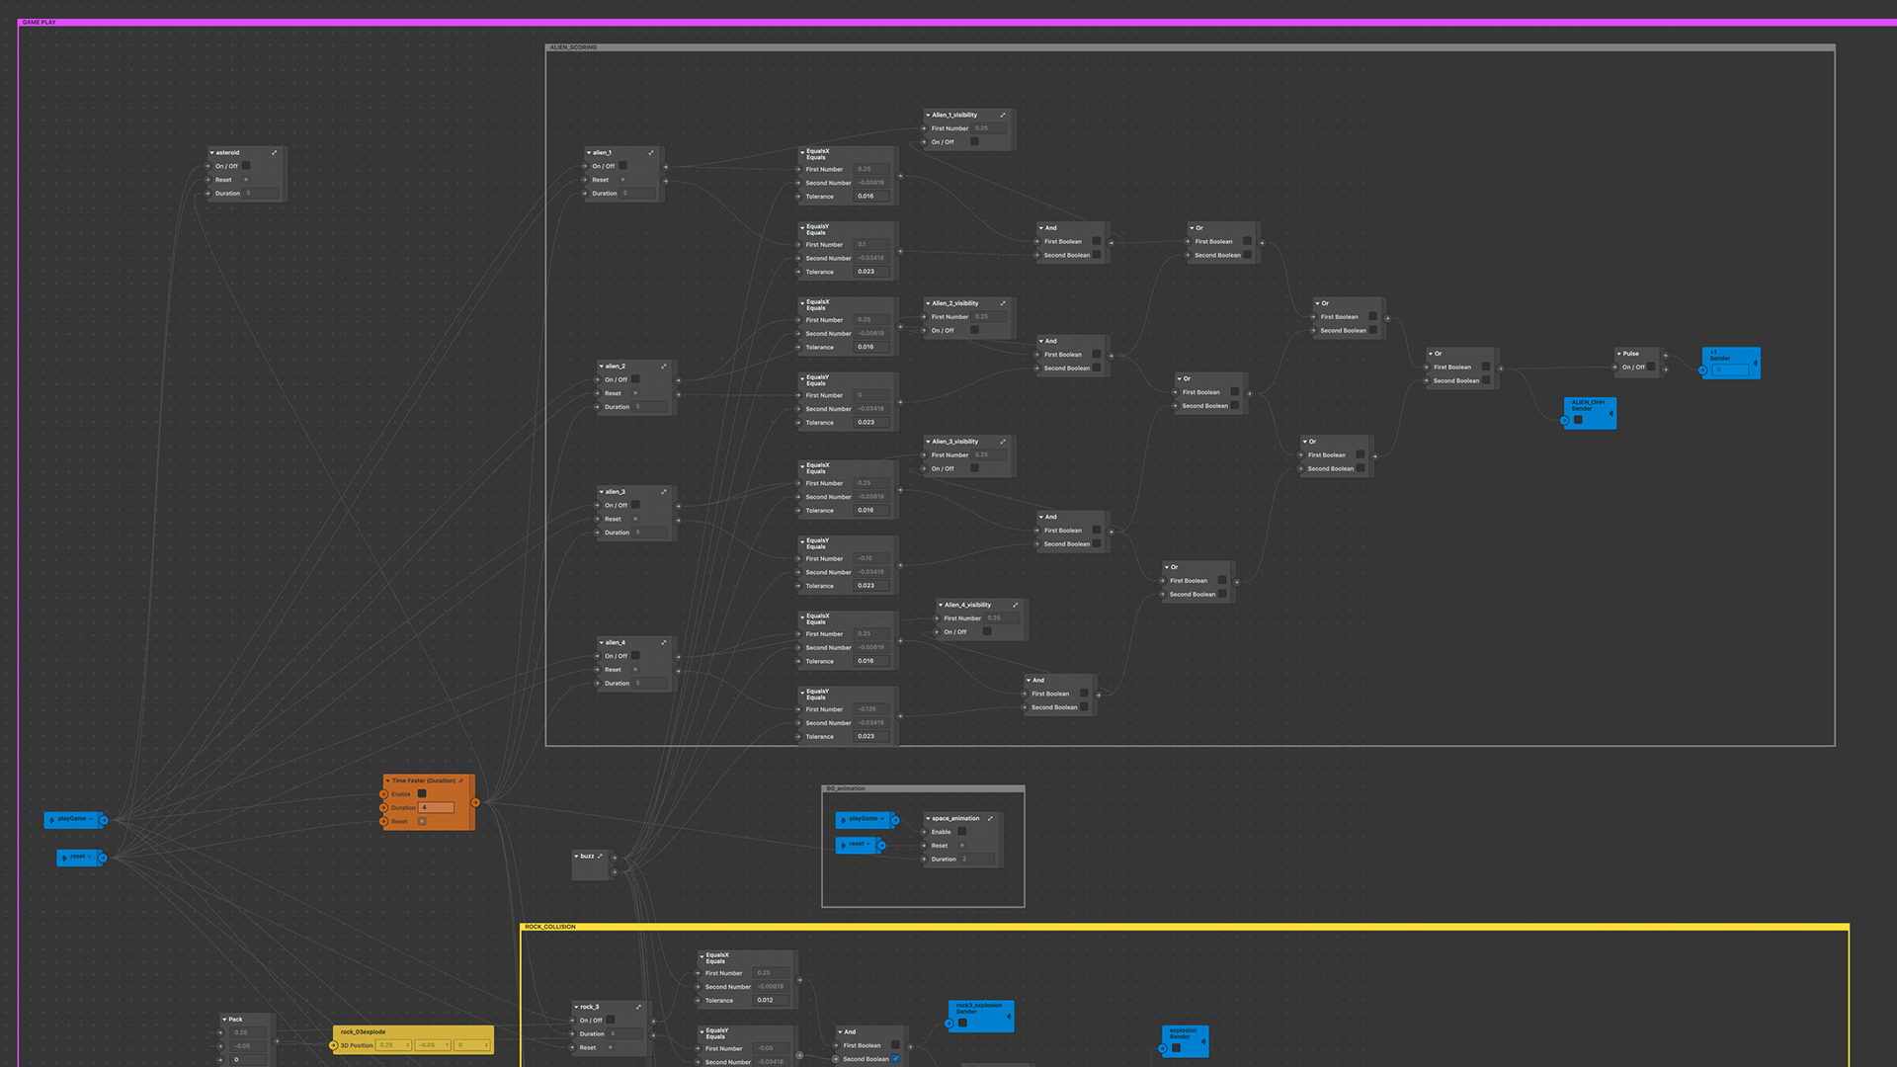Toggle On/Off checkbox in Pulse patch
1897x1067 pixels.
(1651, 368)
